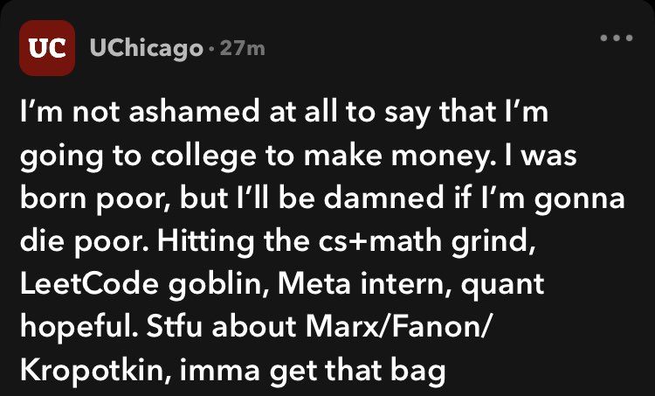The height and width of the screenshot is (396, 655).
Task: Tap 'imma get that bag' at the post's end
Action: pyautogui.click(x=313, y=372)
